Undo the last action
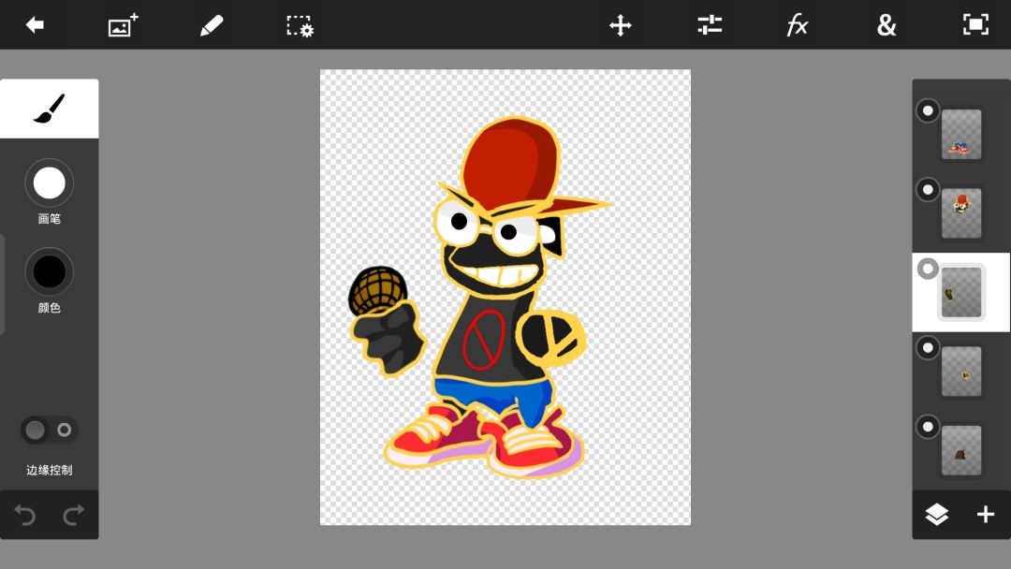The image size is (1011, 569). 24,515
